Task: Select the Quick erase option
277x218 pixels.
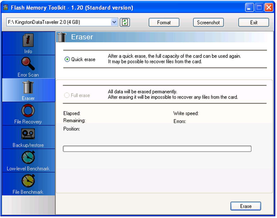Action: pyautogui.click(x=80, y=59)
